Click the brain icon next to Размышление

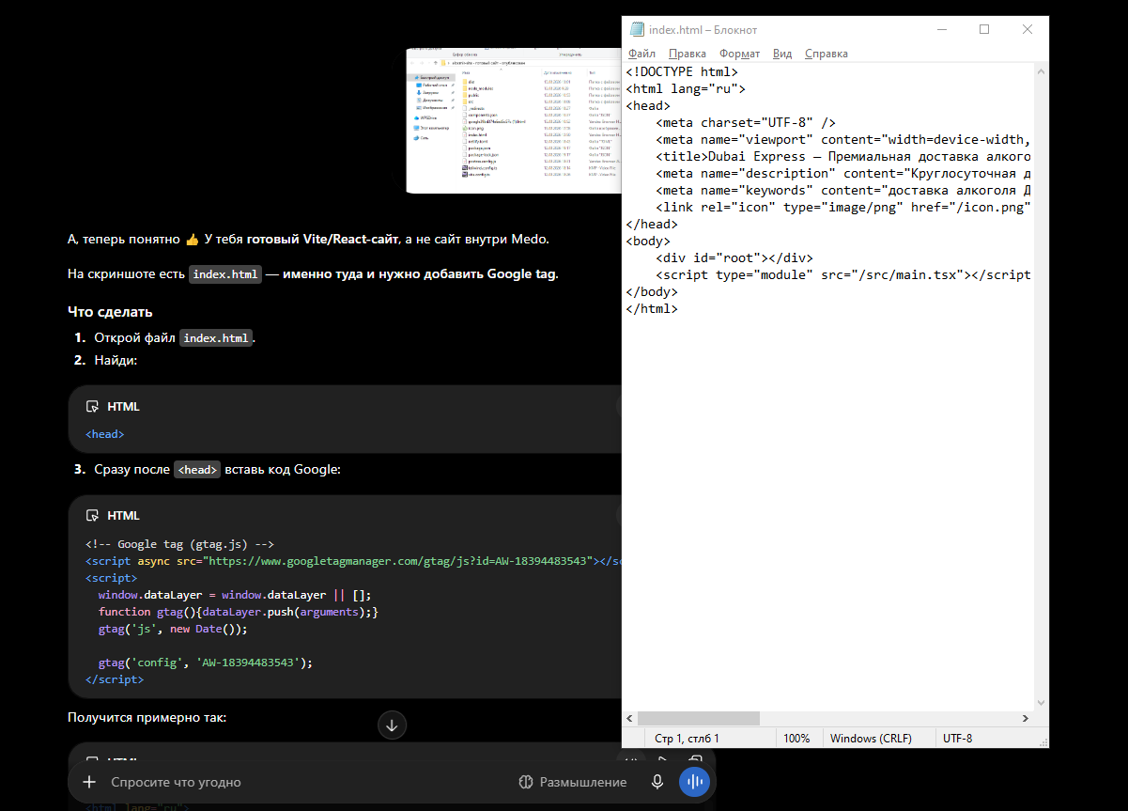pyautogui.click(x=526, y=782)
